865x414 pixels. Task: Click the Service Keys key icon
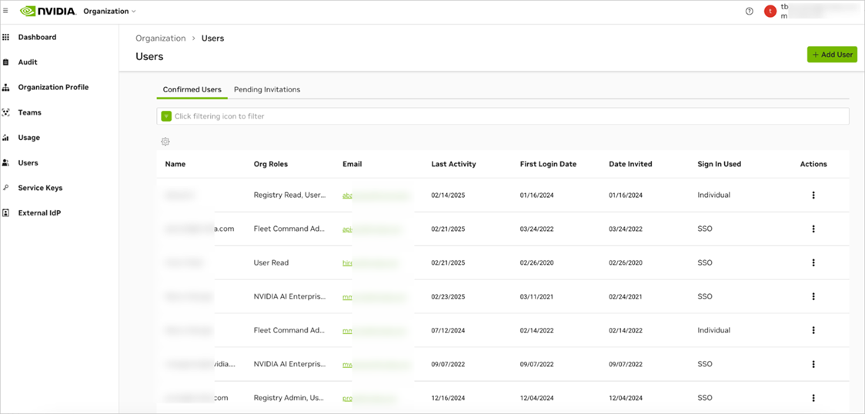(6, 188)
